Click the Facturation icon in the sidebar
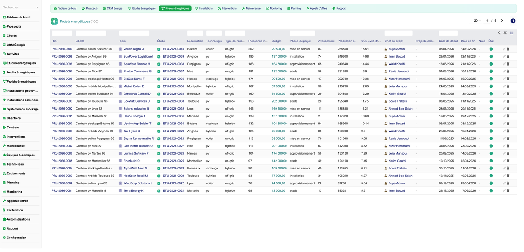 point(4,210)
